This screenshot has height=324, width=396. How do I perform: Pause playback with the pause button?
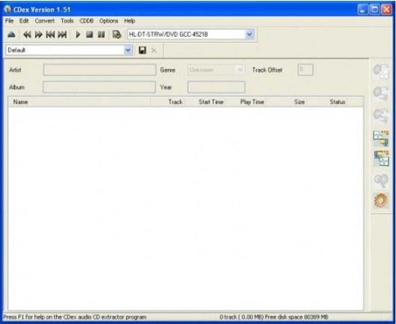[101, 34]
